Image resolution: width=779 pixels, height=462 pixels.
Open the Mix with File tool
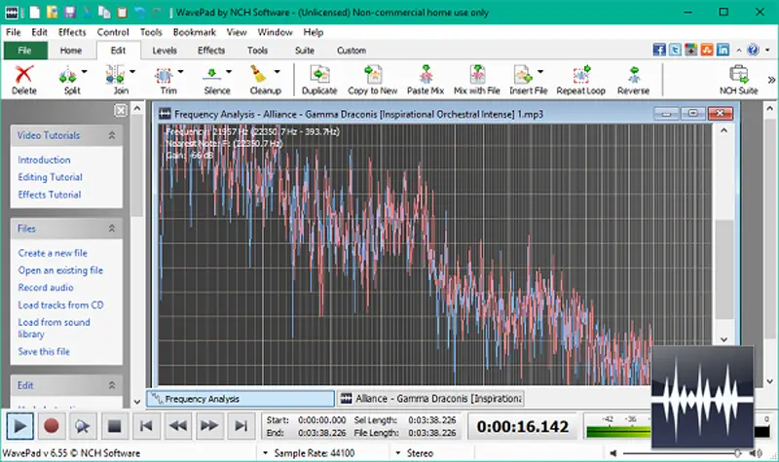pyautogui.click(x=476, y=78)
